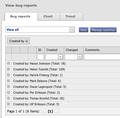Go to next page arrow
Image resolution: width=120 pixels, height=118 pixels.
click(57, 111)
